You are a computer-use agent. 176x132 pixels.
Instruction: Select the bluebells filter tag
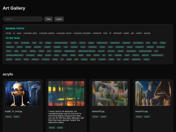pyautogui.click(x=118, y=55)
